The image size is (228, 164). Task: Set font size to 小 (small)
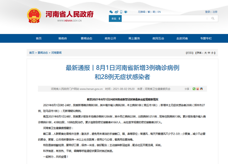pos(212,53)
